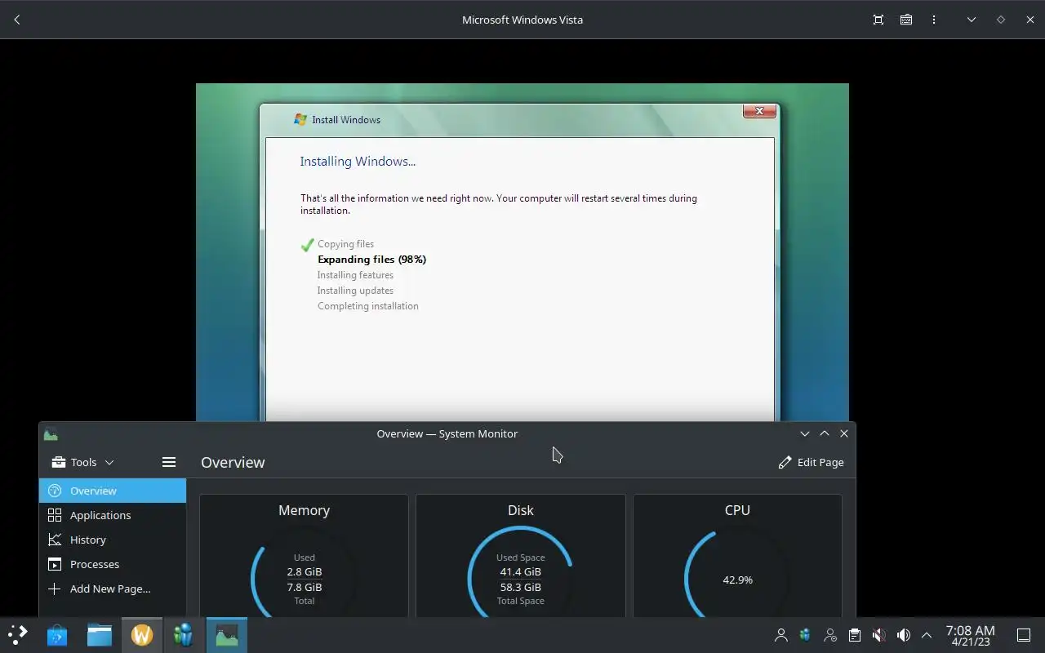Click the Expanding files (98%) step
The height and width of the screenshot is (653, 1045).
tap(371, 260)
